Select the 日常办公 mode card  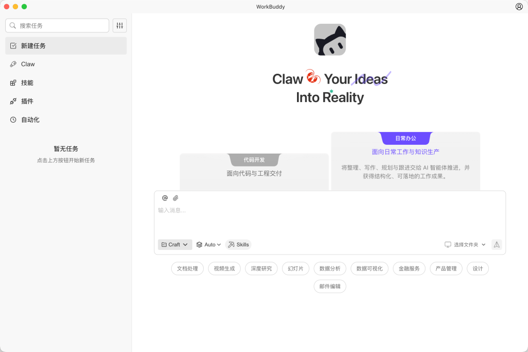[x=405, y=160]
